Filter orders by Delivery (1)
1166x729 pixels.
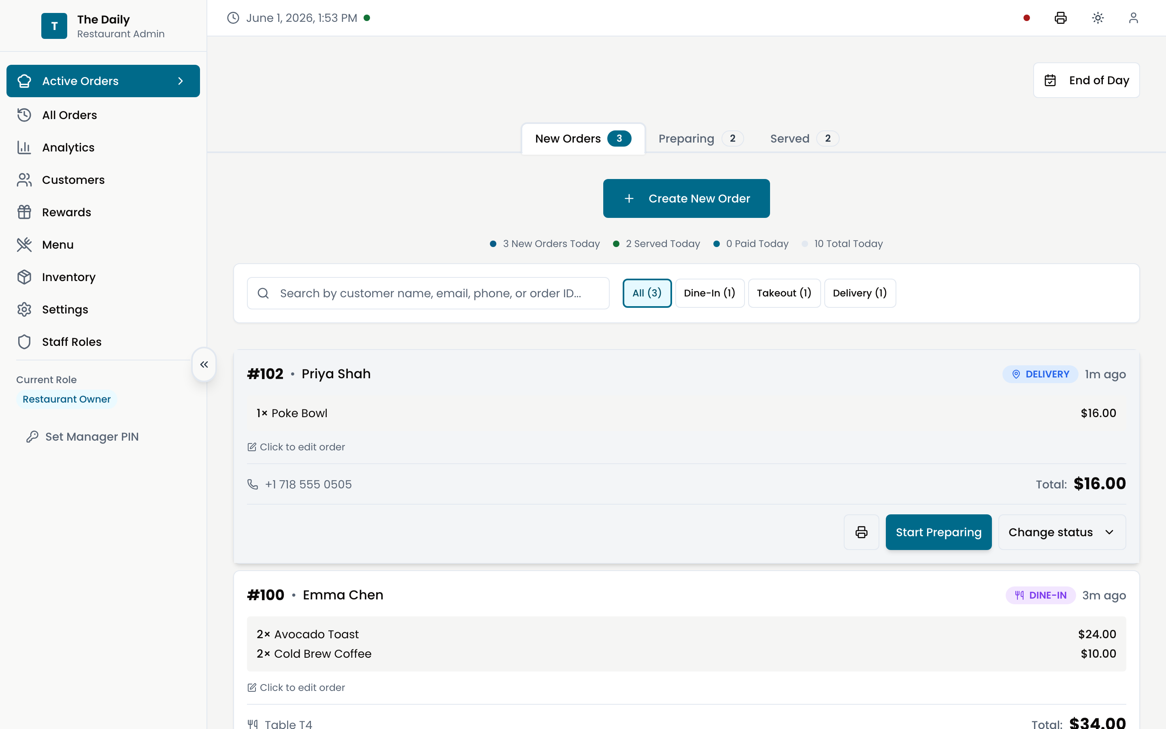[860, 293]
